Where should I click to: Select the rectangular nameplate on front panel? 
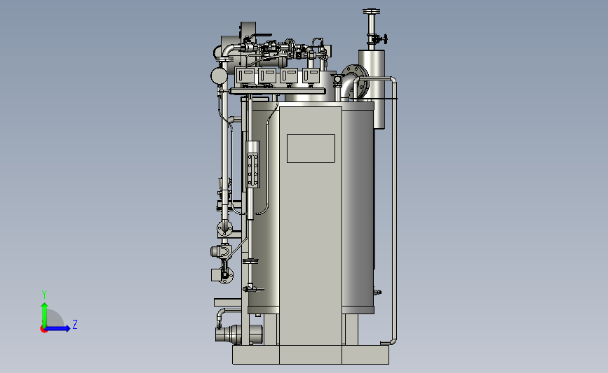pos(311,148)
